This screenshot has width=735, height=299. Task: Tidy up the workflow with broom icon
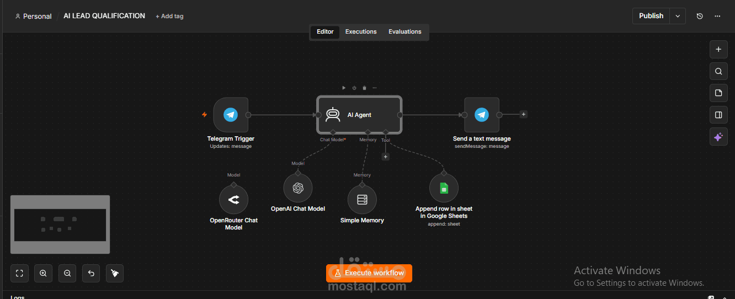pos(115,273)
